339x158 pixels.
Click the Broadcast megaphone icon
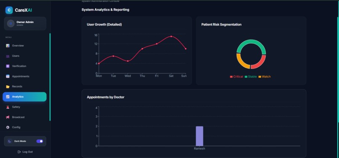pyautogui.click(x=8, y=117)
